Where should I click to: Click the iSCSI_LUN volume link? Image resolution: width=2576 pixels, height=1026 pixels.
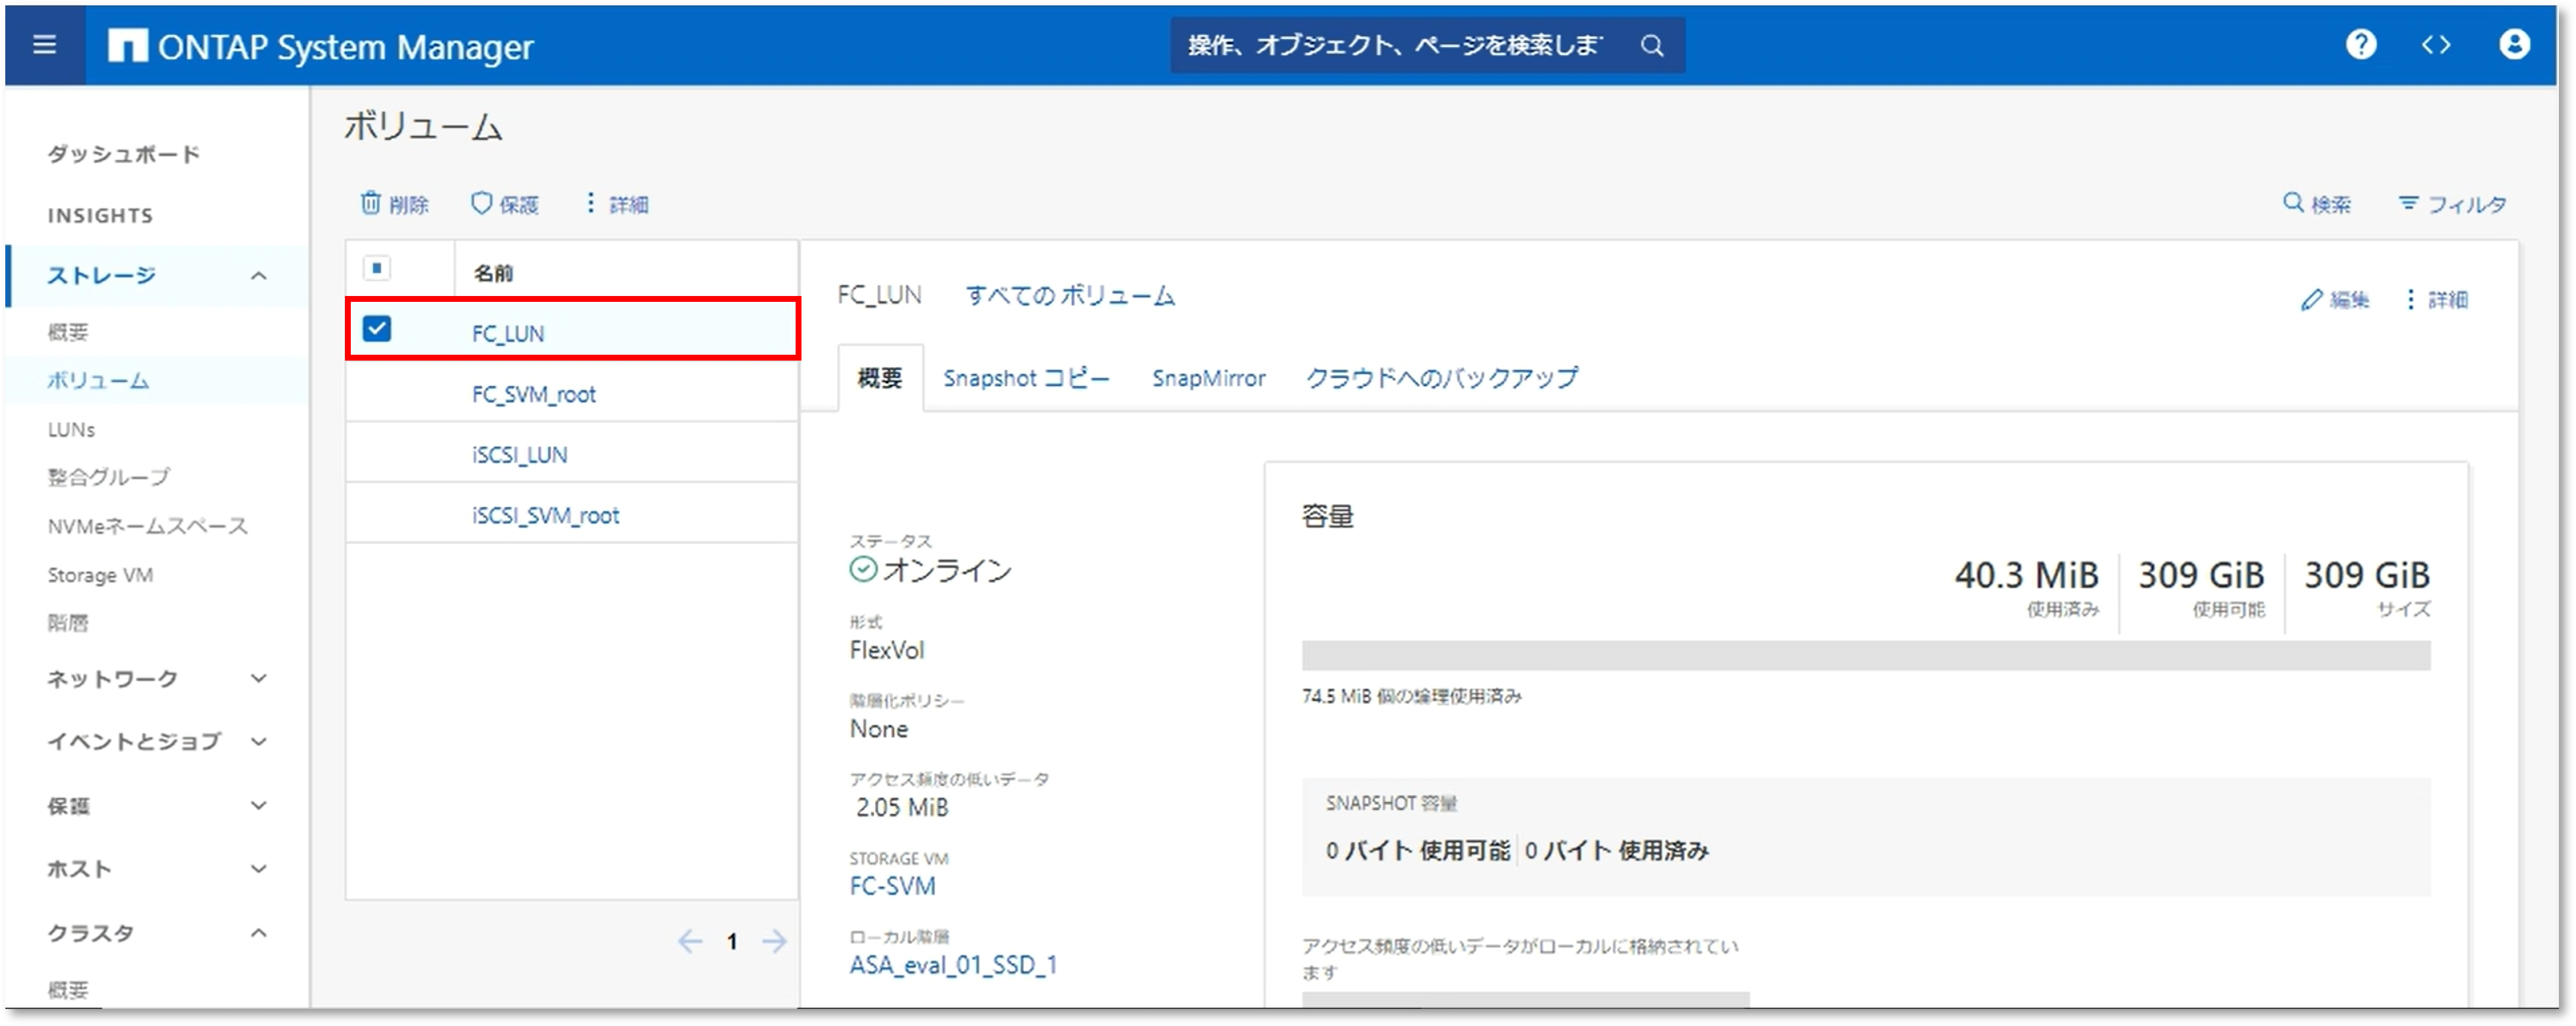[x=519, y=456]
